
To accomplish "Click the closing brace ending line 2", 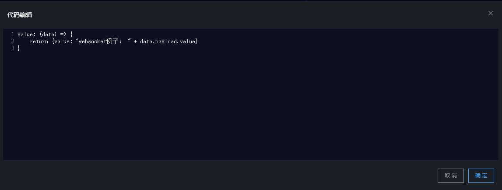I will 197,41.
